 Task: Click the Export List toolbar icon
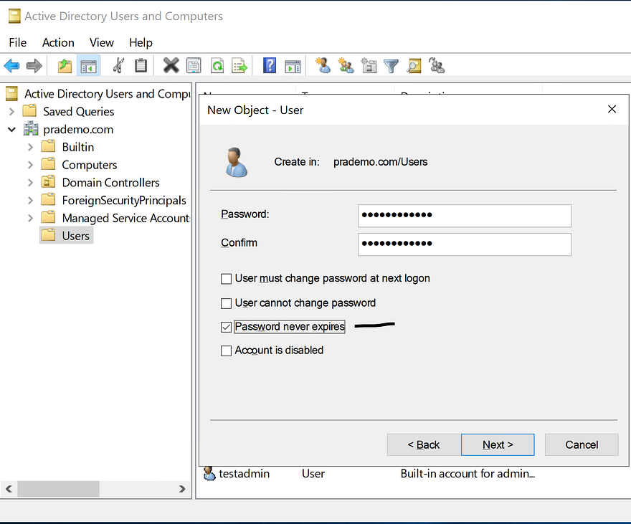tap(239, 65)
